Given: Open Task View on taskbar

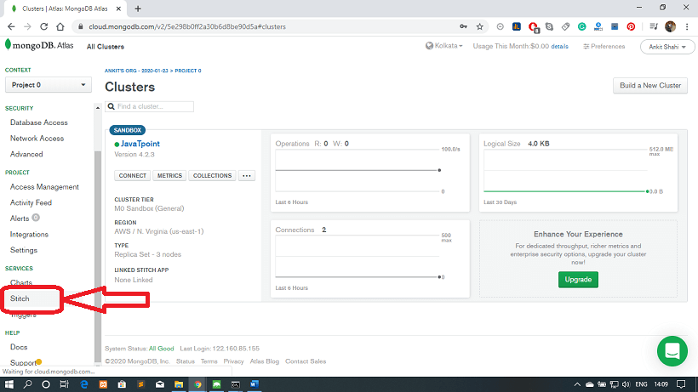Looking at the screenshot, I should (x=65, y=384).
